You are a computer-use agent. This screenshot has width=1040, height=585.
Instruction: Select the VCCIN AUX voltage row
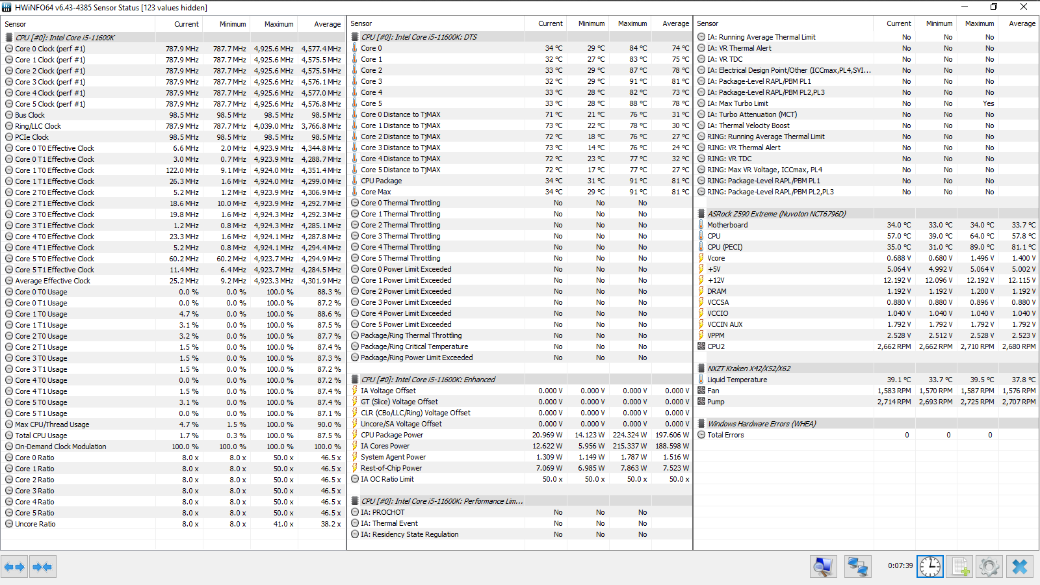(x=867, y=324)
